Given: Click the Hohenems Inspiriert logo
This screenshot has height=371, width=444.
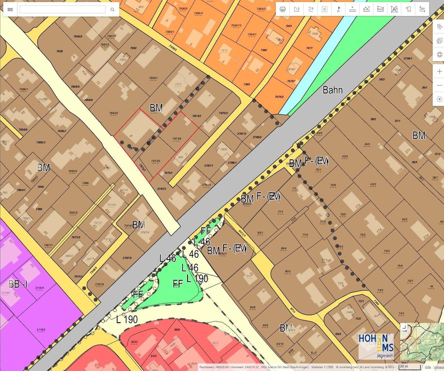Looking at the screenshot, I should [376, 346].
